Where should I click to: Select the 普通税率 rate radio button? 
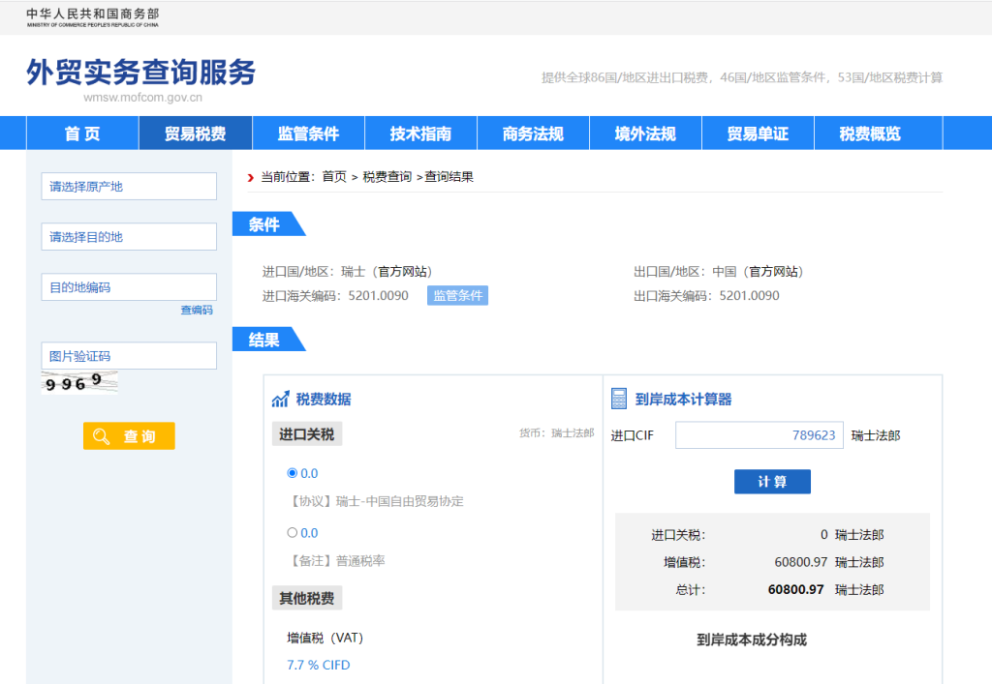pyautogui.click(x=293, y=532)
